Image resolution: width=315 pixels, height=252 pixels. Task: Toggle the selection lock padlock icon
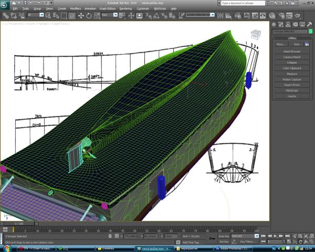pos(110,236)
